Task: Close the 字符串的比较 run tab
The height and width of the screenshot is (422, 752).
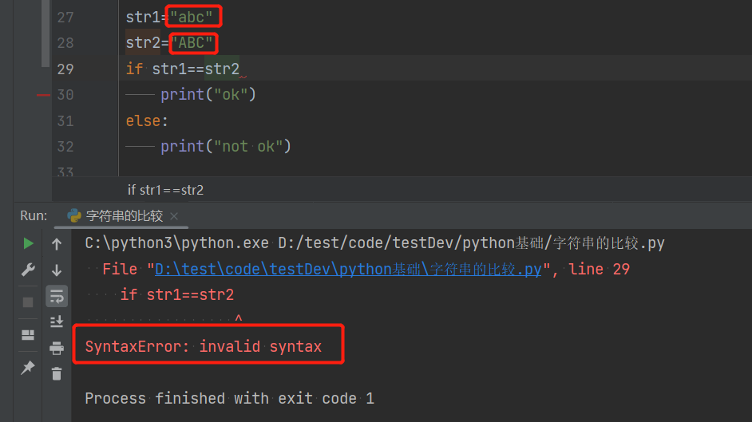Action: coord(174,216)
